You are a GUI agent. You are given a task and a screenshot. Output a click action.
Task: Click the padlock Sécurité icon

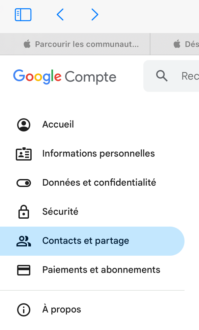(23, 212)
